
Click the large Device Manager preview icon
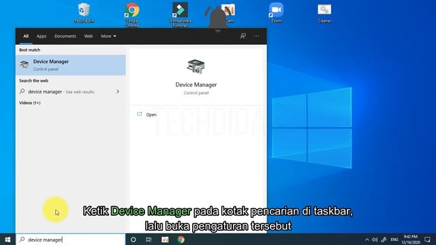pyautogui.click(x=196, y=67)
